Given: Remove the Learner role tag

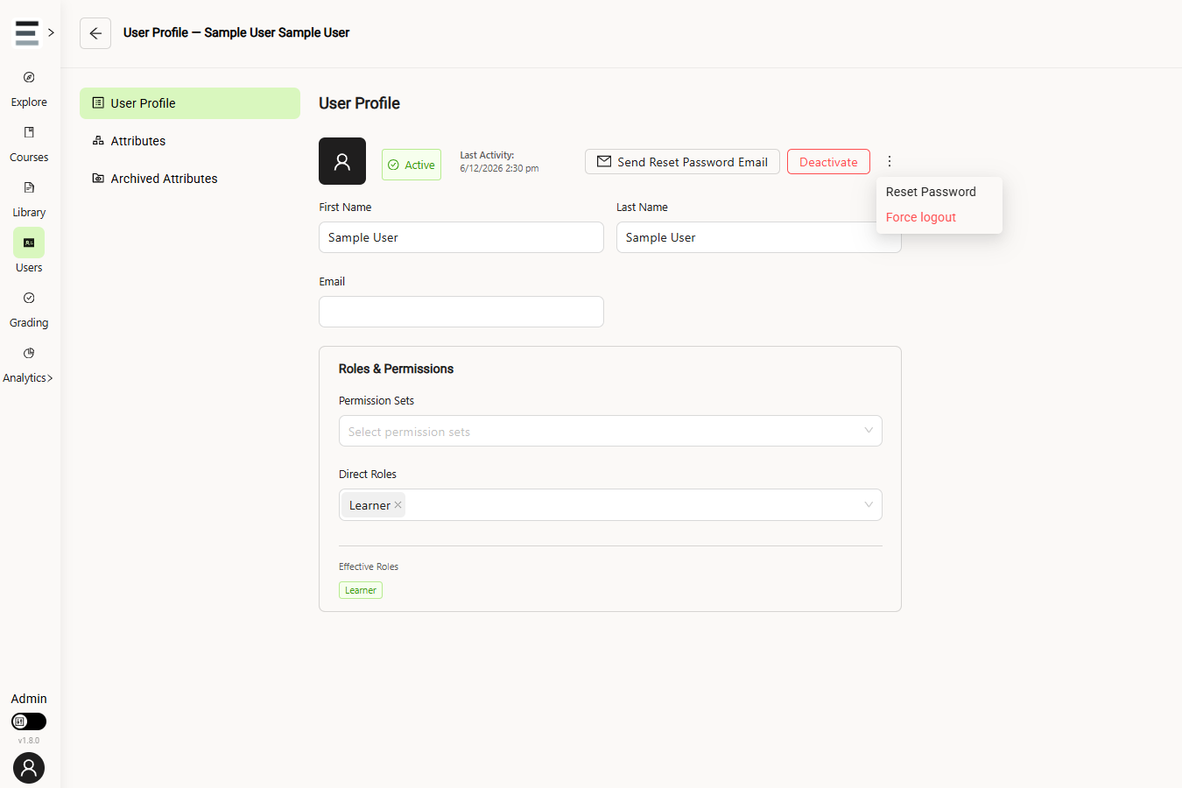Looking at the screenshot, I should coord(398,505).
